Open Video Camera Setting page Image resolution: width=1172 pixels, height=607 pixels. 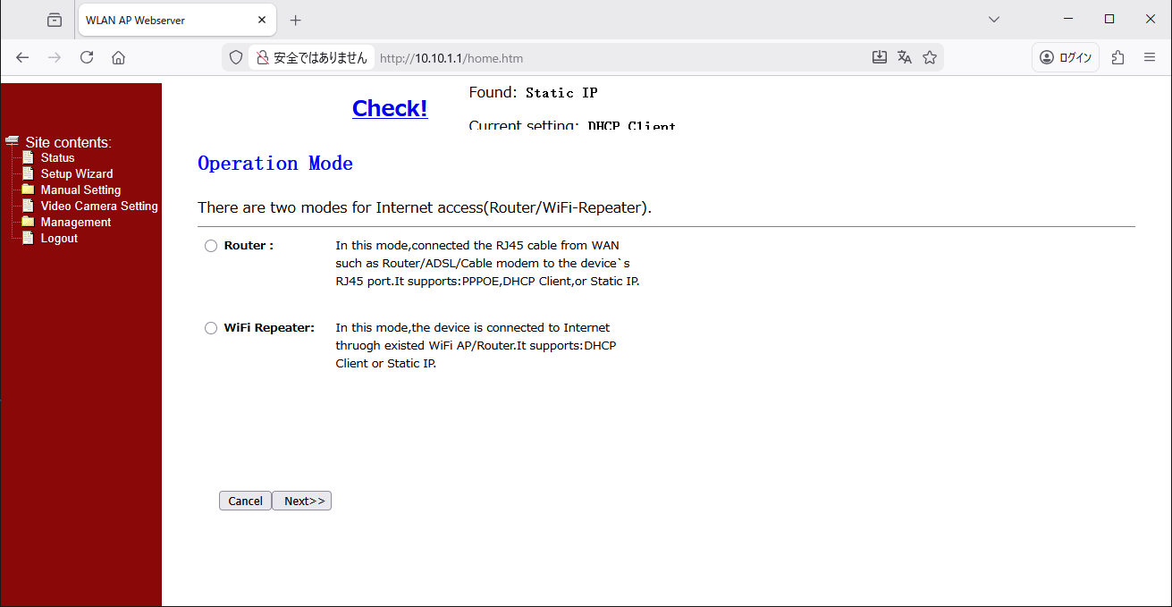coord(99,206)
